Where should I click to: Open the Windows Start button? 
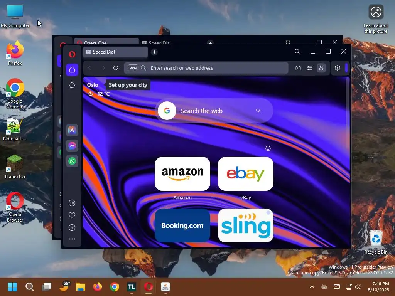[x=12, y=287]
